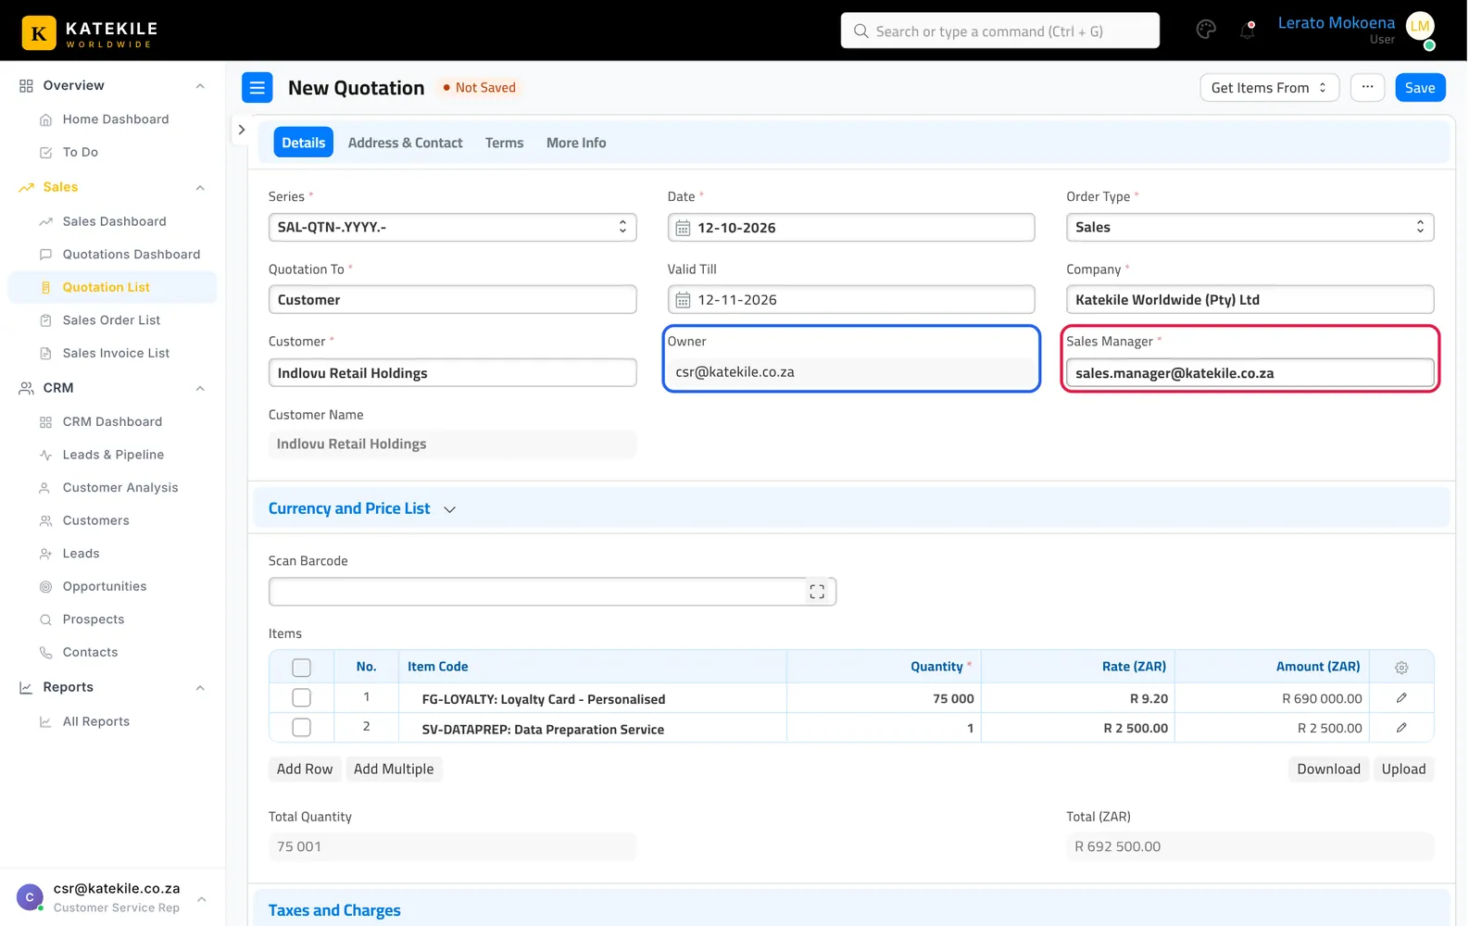
Task: Open To Do in sidebar
Action: (x=81, y=152)
